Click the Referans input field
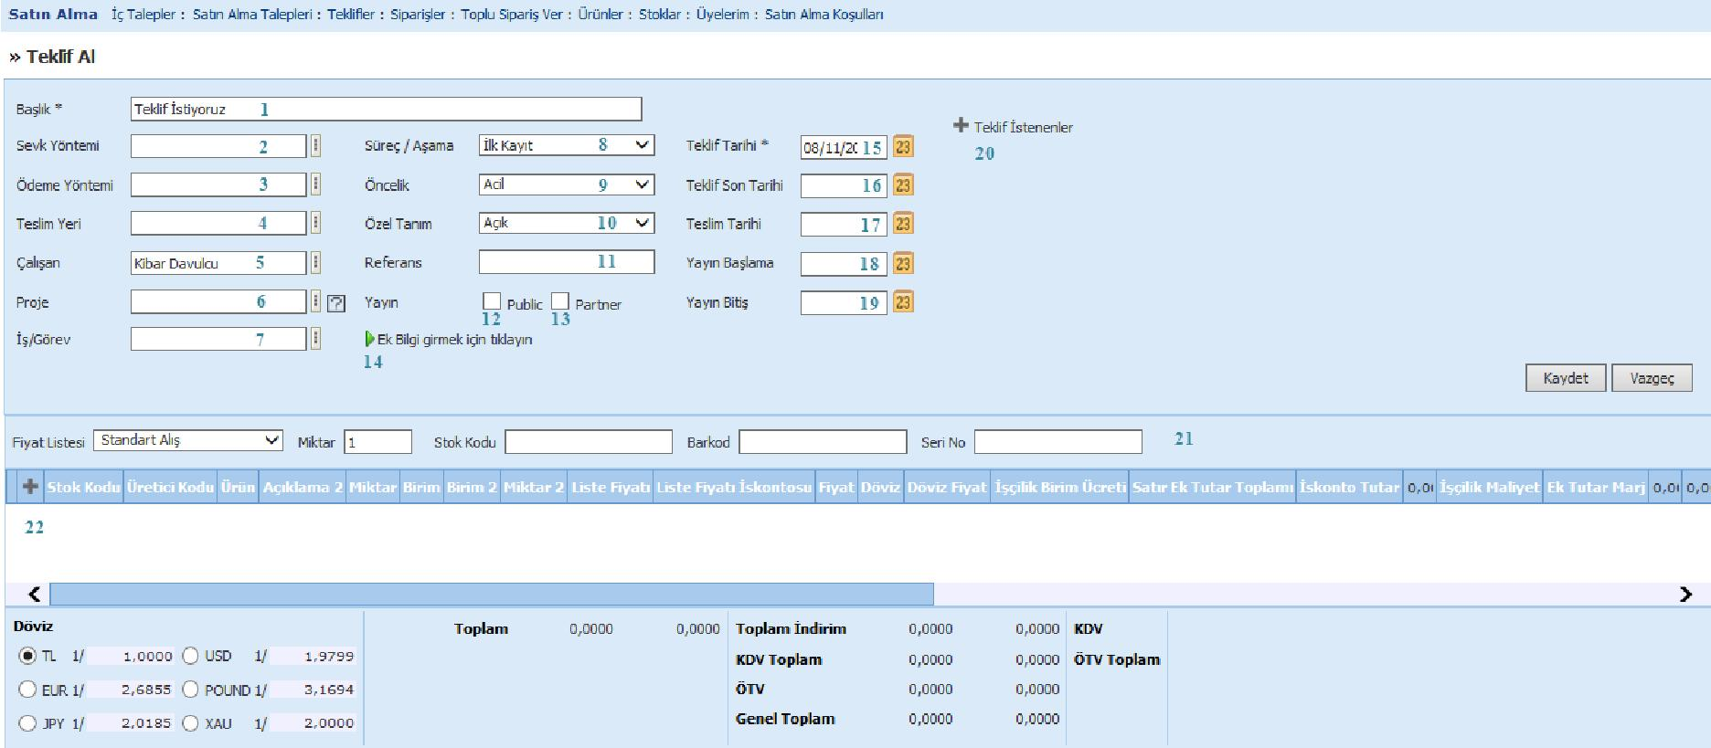 click(567, 262)
